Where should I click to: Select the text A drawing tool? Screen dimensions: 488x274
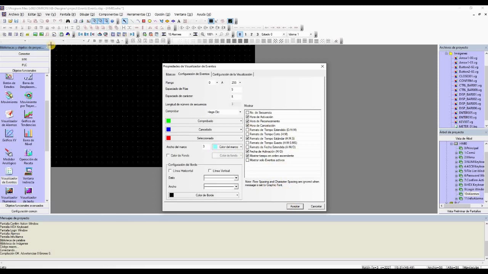coord(179,21)
